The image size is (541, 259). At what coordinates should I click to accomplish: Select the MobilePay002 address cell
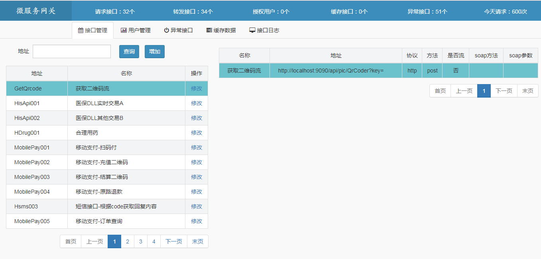pyautogui.click(x=37, y=162)
